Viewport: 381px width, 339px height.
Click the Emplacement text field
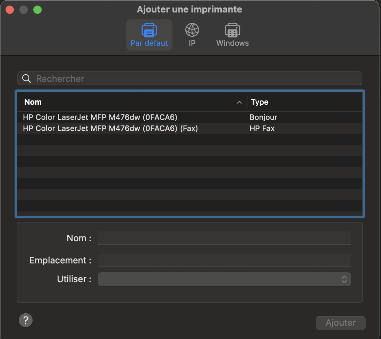224,260
